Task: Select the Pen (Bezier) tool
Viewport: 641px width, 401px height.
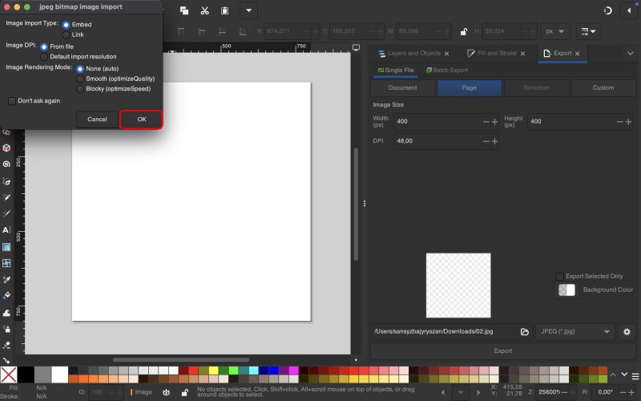Action: coord(6,181)
